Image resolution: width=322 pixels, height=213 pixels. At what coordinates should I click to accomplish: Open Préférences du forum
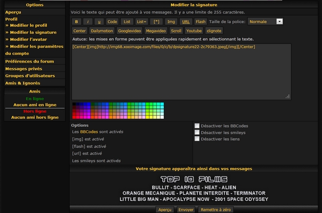coord(30,61)
